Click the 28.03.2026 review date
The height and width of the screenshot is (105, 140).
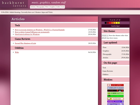pos(92,43)
